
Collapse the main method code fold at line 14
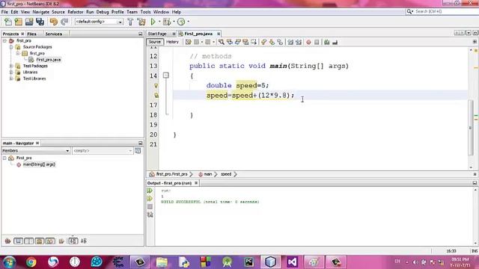pyautogui.click(x=166, y=75)
